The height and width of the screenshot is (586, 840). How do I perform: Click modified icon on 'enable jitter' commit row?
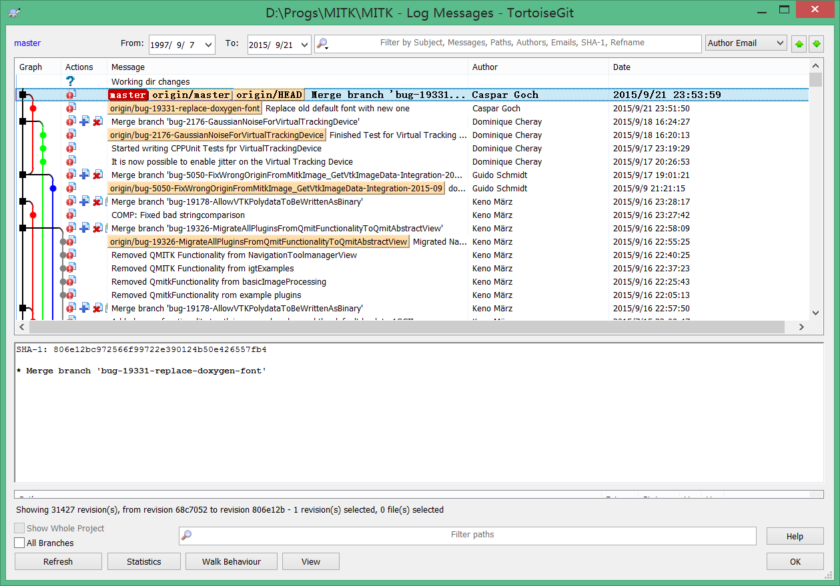pos(71,161)
